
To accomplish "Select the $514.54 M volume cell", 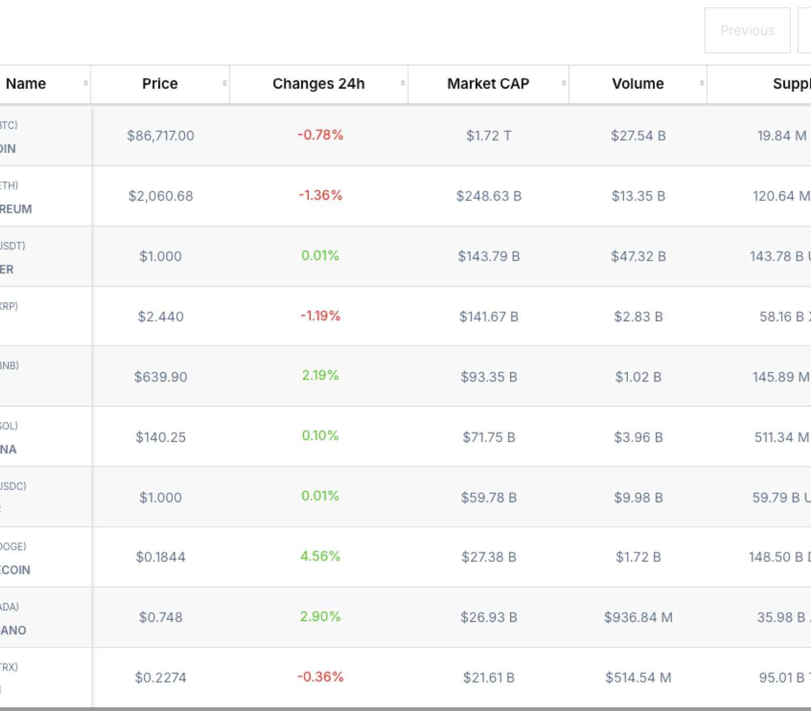I will 638,678.
